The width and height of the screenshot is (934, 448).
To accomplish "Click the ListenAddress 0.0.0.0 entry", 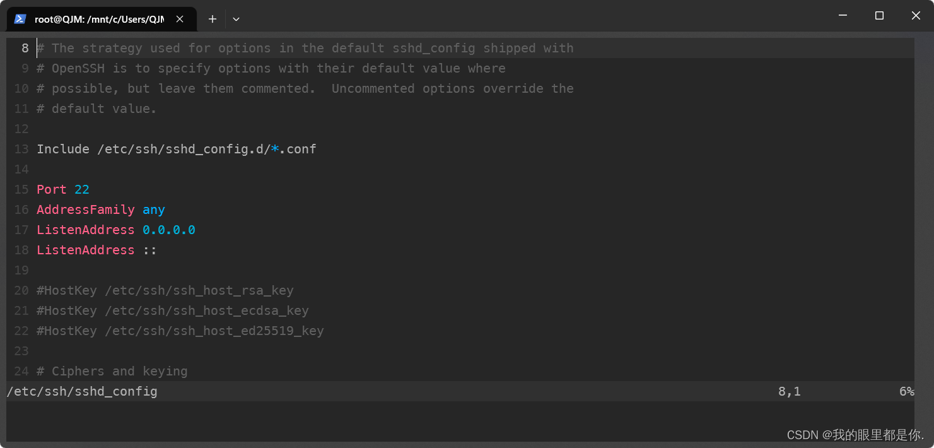I will coord(116,230).
